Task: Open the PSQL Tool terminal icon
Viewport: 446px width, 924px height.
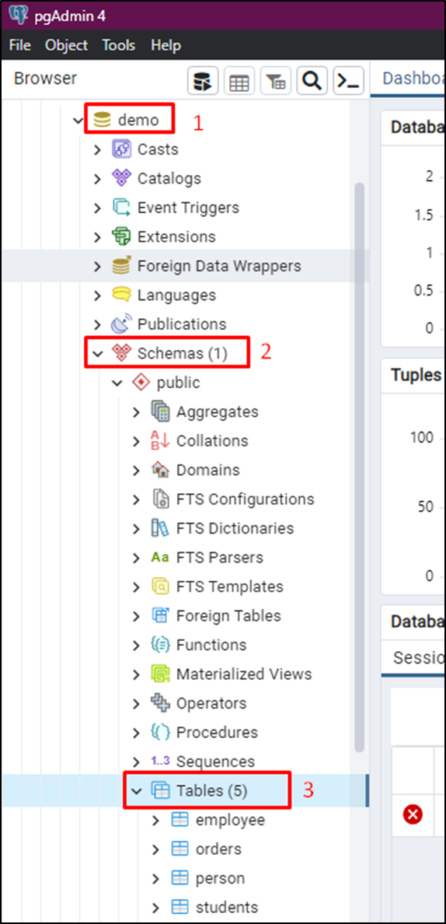Action: click(348, 81)
